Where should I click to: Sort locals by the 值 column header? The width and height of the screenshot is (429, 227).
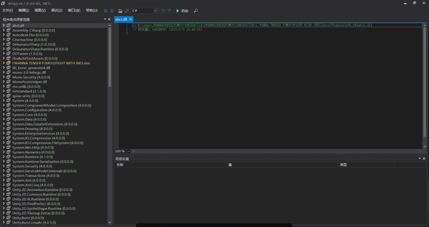click(x=282, y=165)
